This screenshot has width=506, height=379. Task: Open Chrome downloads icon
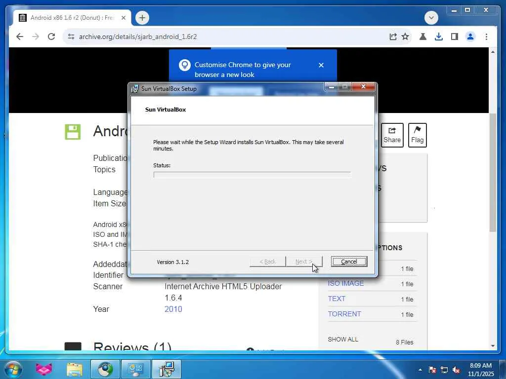(439, 37)
